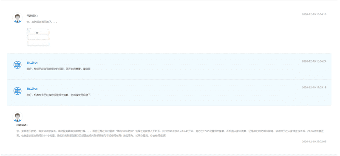Click the support globe logo in the 16:56:24 reply
Viewport: 340px width, 156px height.
(17, 65)
